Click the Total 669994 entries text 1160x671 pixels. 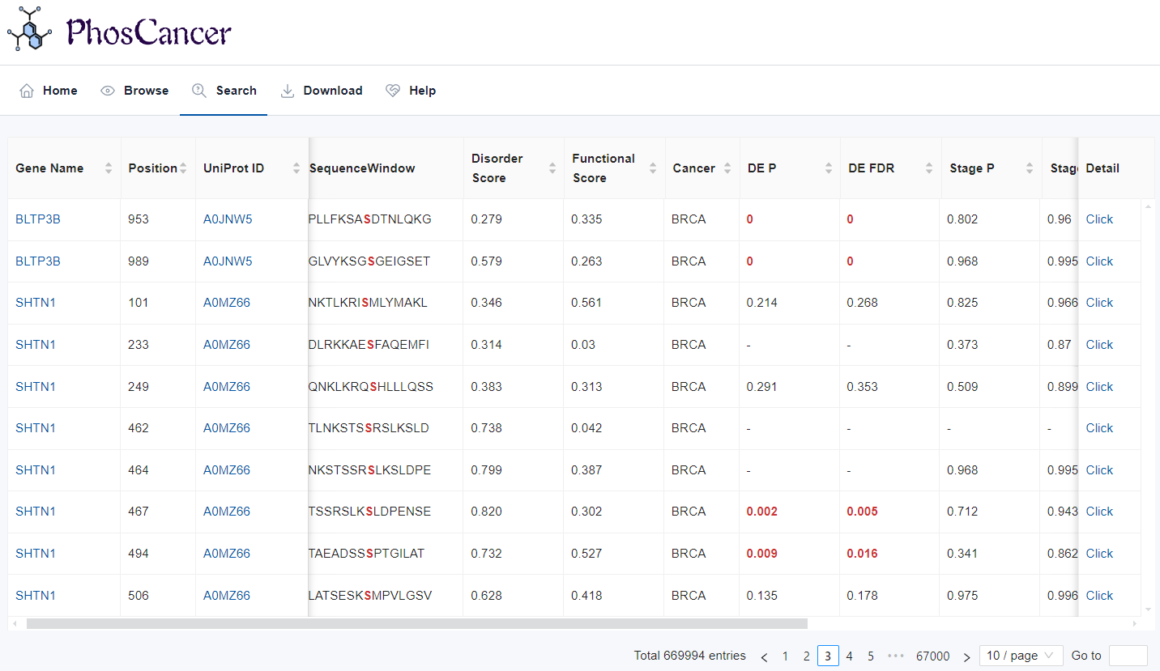690,656
